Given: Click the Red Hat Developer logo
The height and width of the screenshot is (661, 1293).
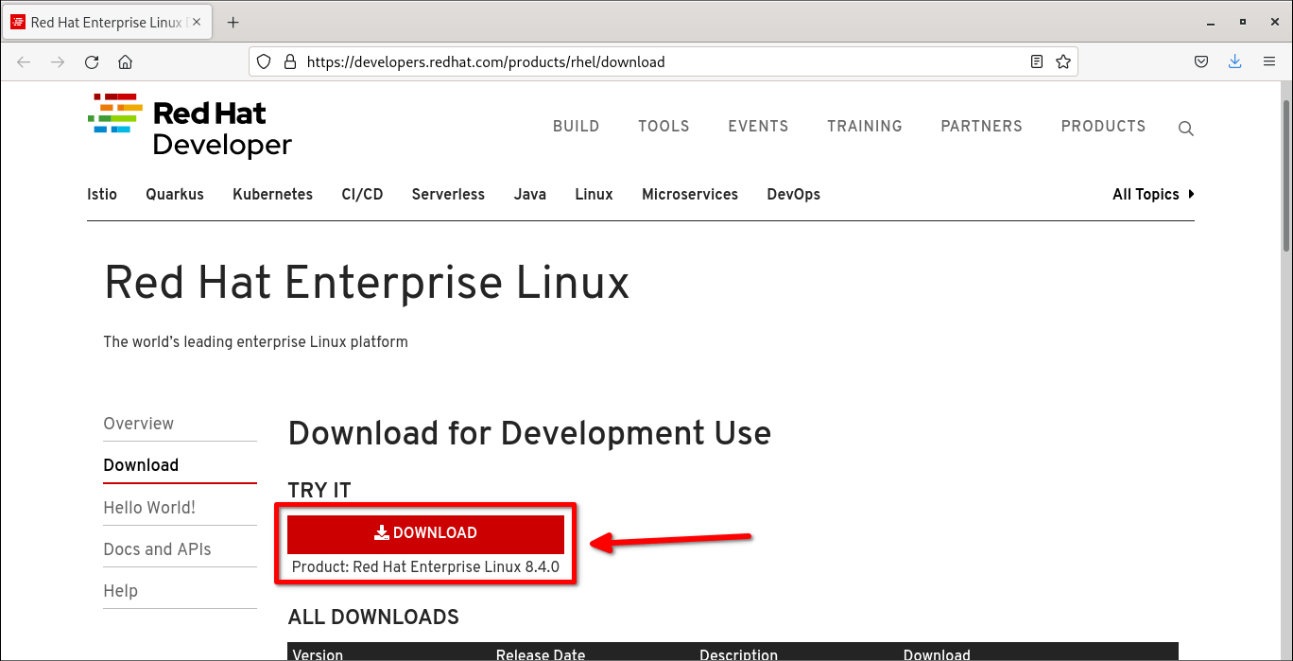Looking at the screenshot, I should tap(190, 126).
